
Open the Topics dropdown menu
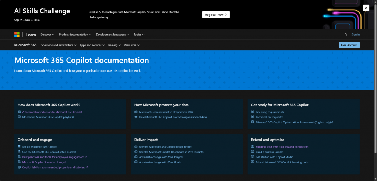pyautogui.click(x=139, y=35)
